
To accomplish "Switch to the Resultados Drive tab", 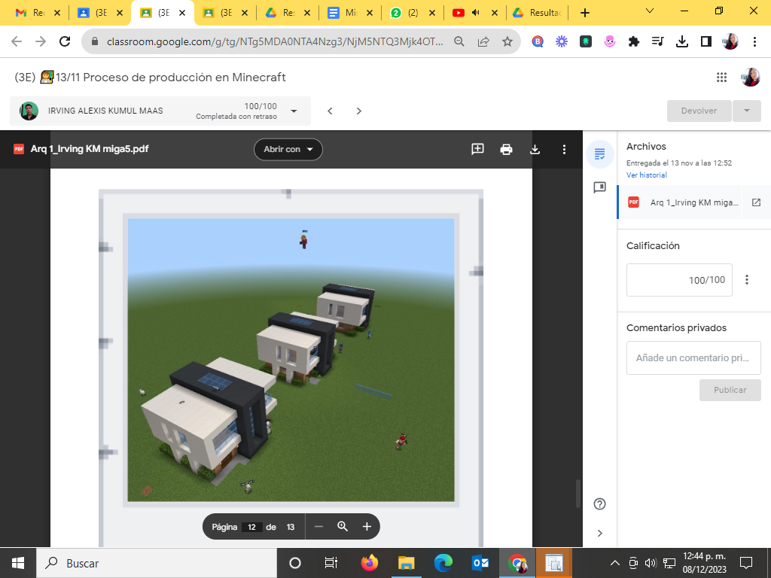I will point(538,13).
